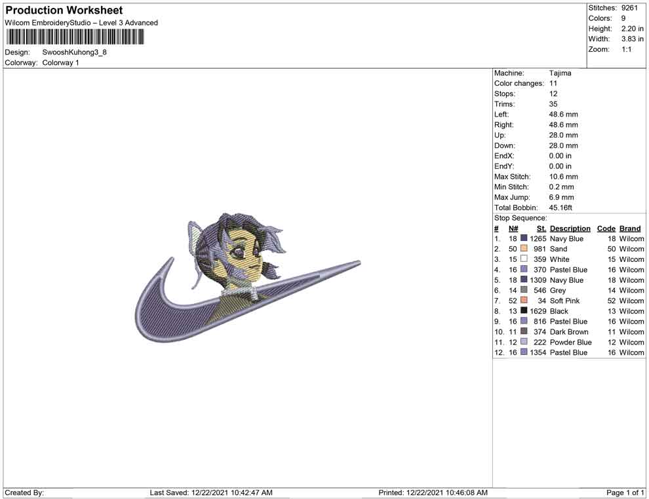Click 'Wilcom EmbroideryStudio – Level 3 Advanced' text
This screenshot has height=499, width=649.
click(x=81, y=23)
